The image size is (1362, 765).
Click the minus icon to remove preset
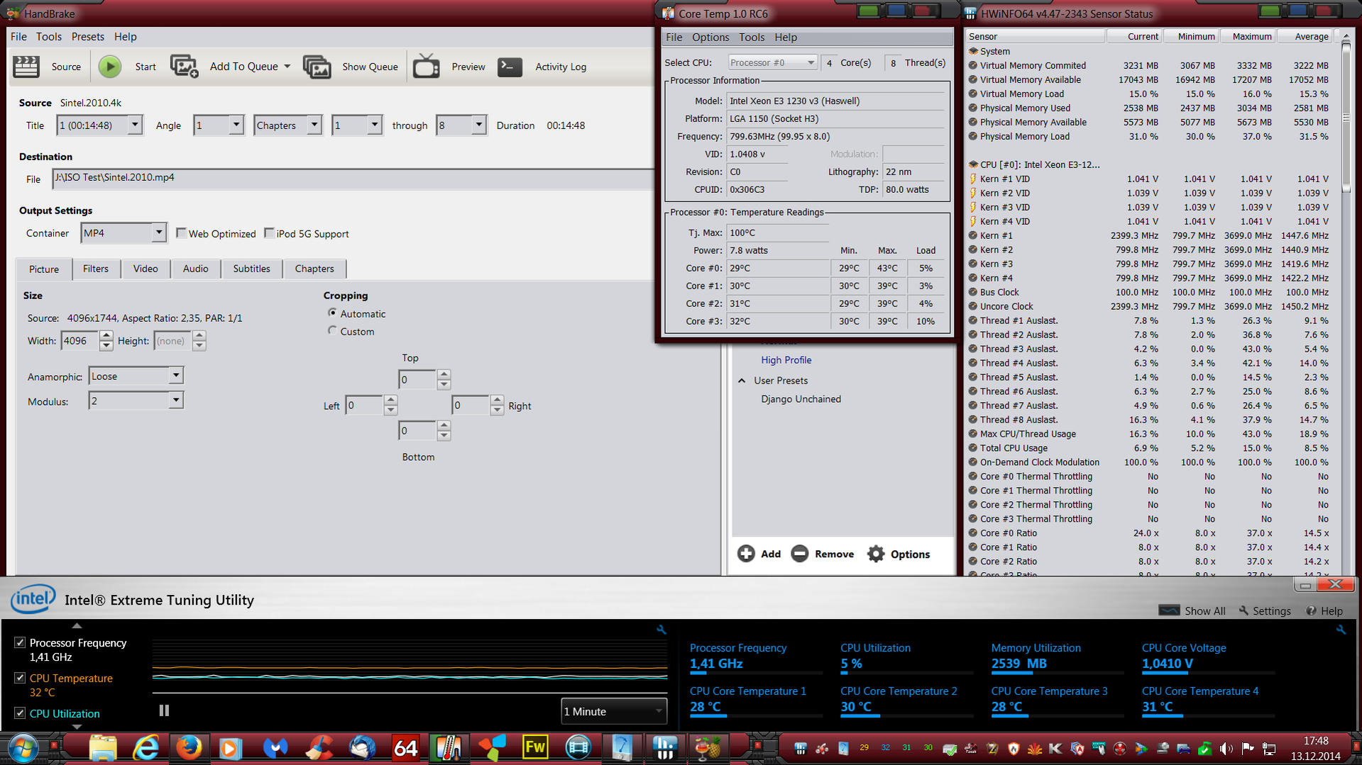800,554
